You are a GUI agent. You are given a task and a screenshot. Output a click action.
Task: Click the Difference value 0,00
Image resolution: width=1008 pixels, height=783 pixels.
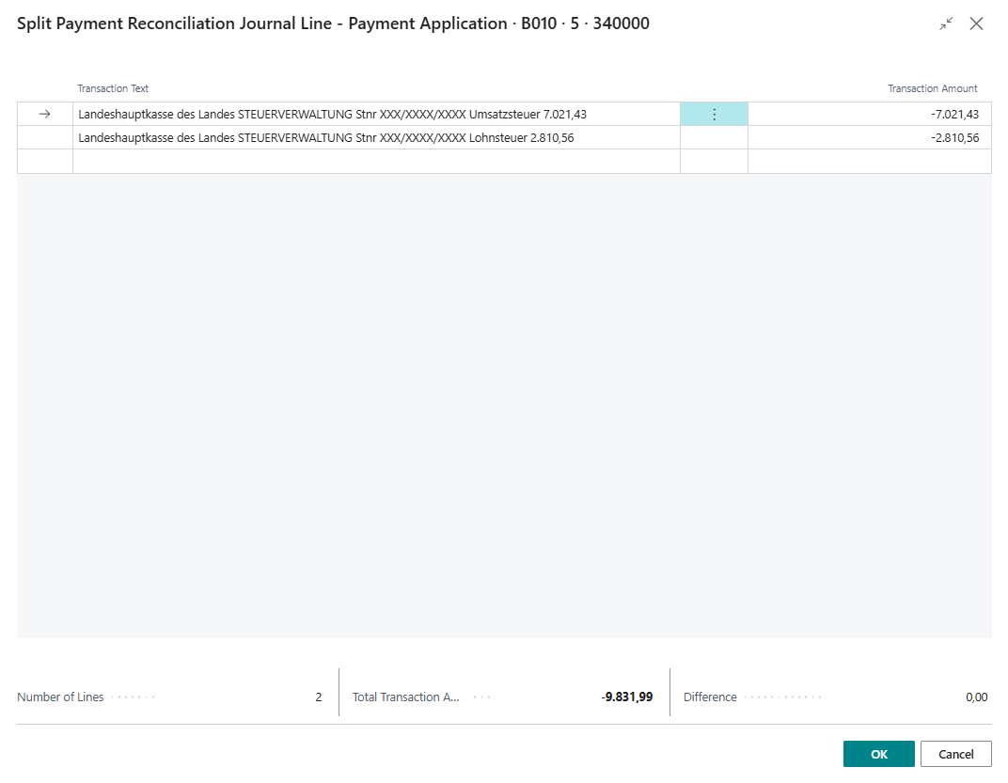point(976,697)
